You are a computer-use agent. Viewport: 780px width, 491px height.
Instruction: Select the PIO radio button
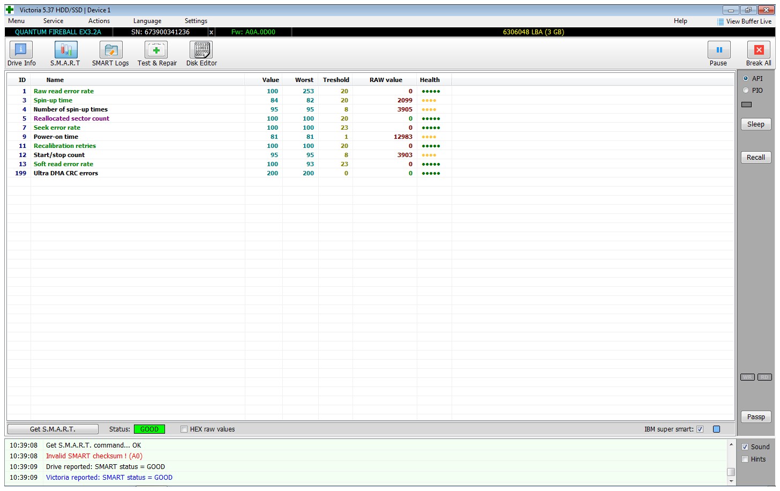745,90
